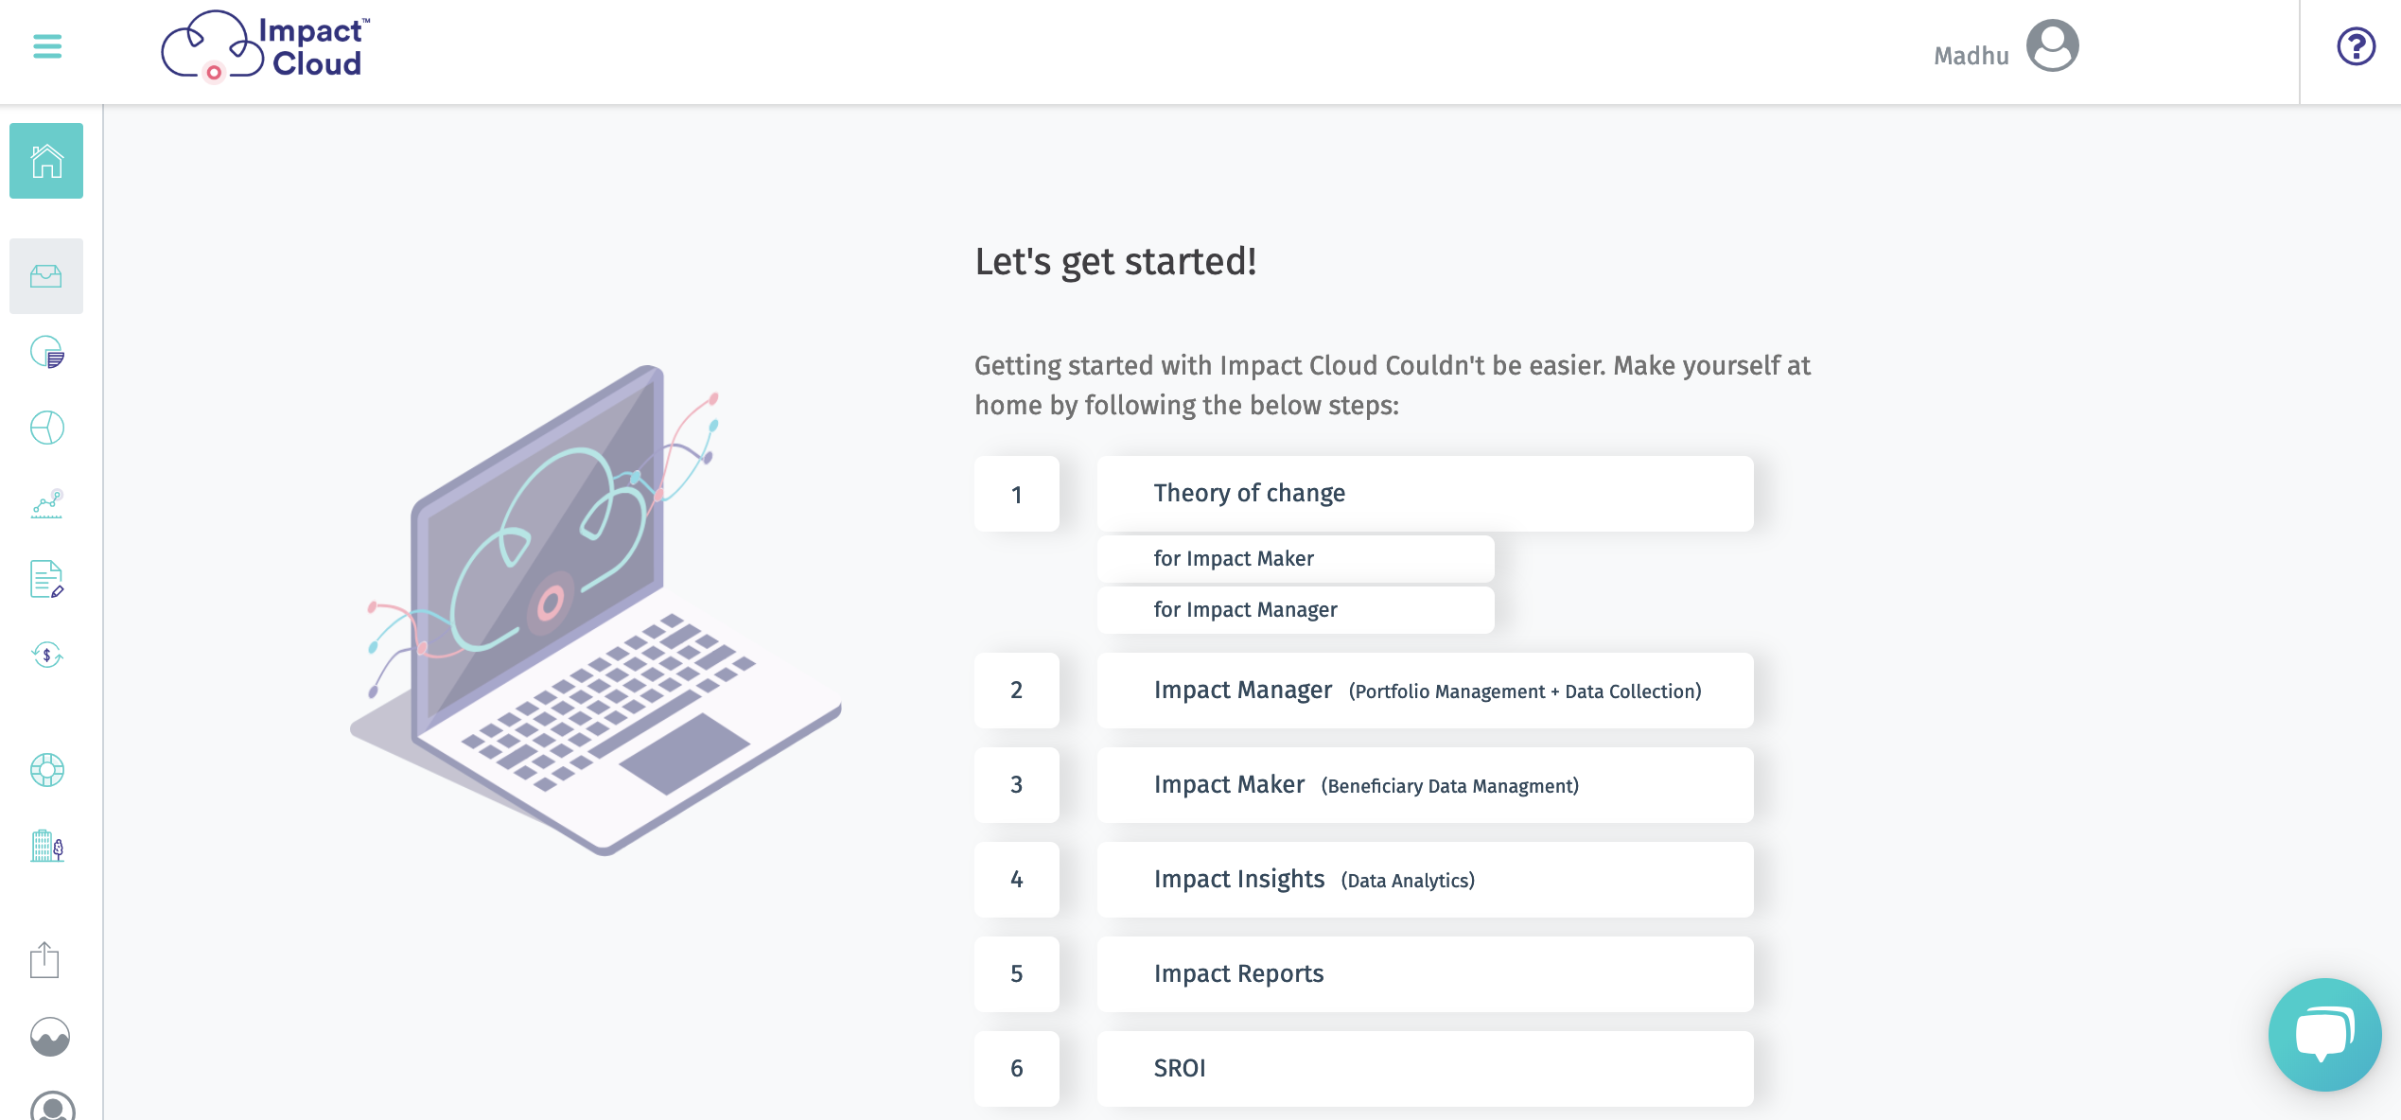Click the dark wave circle sidebar icon
This screenshot has height=1120, width=2401.
click(x=50, y=1037)
